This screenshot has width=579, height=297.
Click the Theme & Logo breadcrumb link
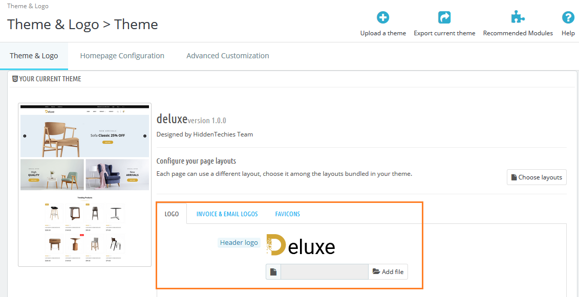pos(28,6)
